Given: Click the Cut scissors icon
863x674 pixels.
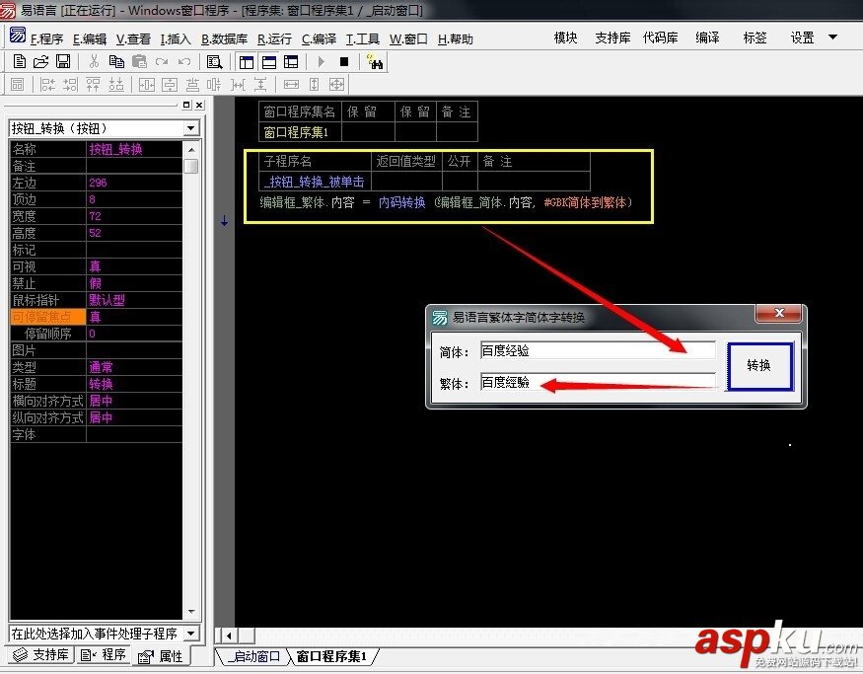Looking at the screenshot, I should [94, 61].
